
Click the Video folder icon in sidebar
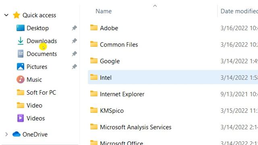21,105
